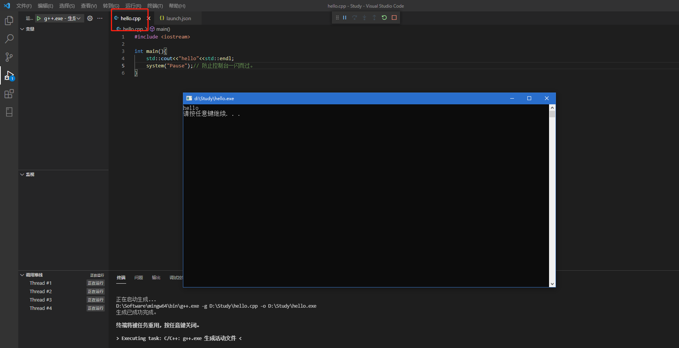Open the debug view more actions ellipsis
This screenshot has width=679, height=348.
coord(100,18)
